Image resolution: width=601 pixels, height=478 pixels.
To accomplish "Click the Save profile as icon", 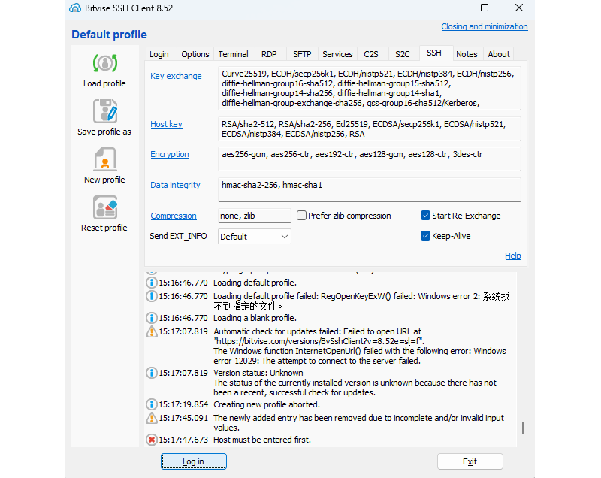I will coord(104,111).
